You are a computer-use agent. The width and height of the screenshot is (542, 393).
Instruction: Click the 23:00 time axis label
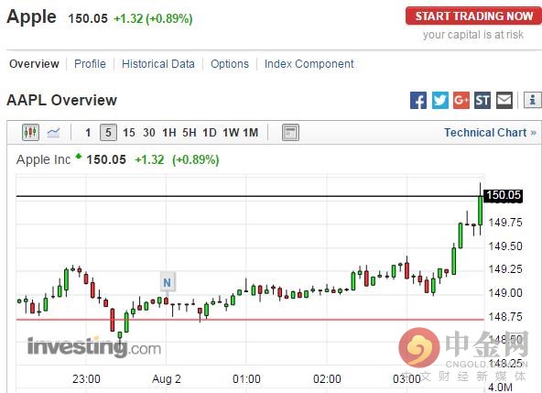click(86, 379)
